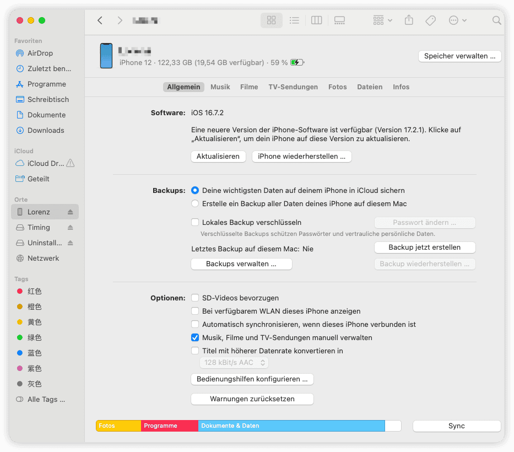
Task: Switch to the Fotos tab
Action: click(x=338, y=87)
